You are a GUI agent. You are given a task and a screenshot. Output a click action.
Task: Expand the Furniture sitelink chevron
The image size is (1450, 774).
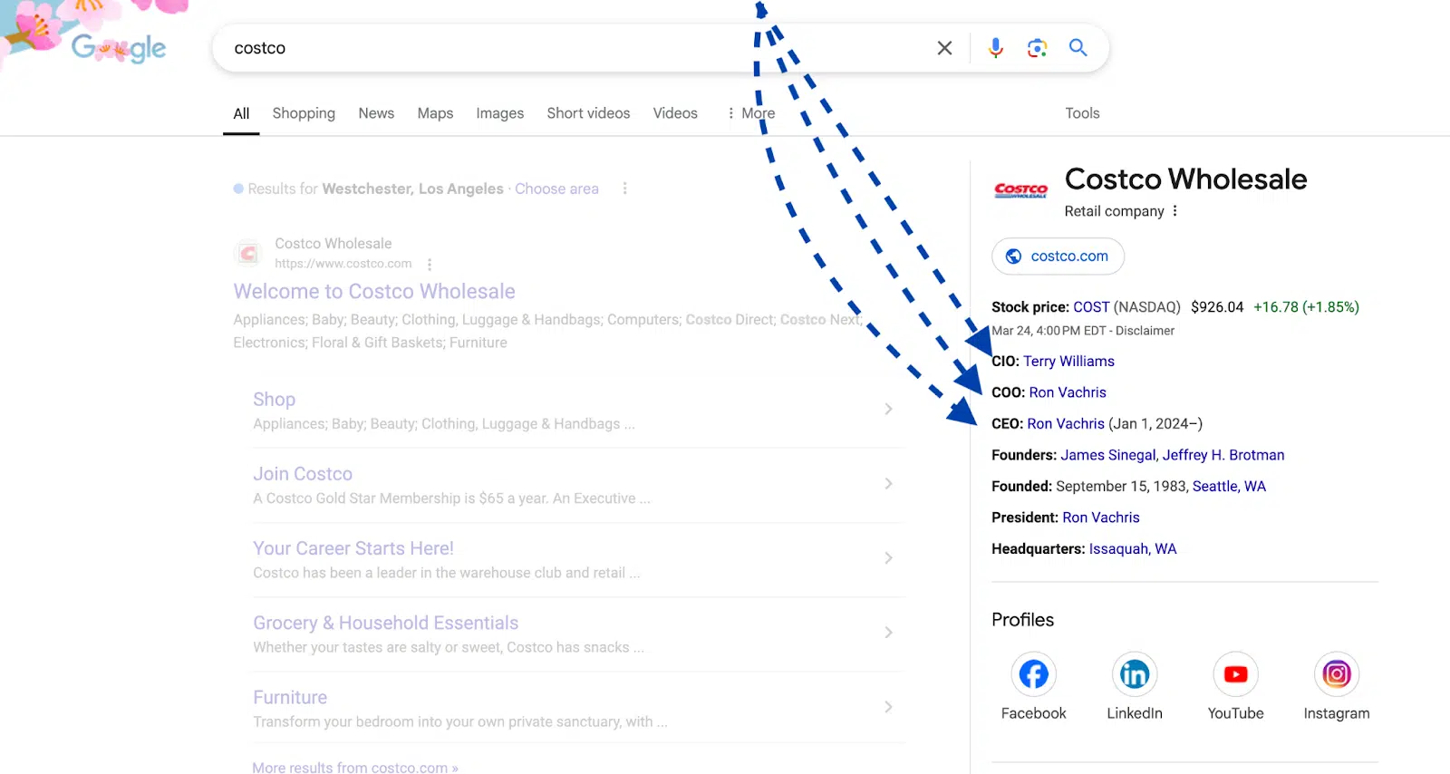click(x=888, y=706)
